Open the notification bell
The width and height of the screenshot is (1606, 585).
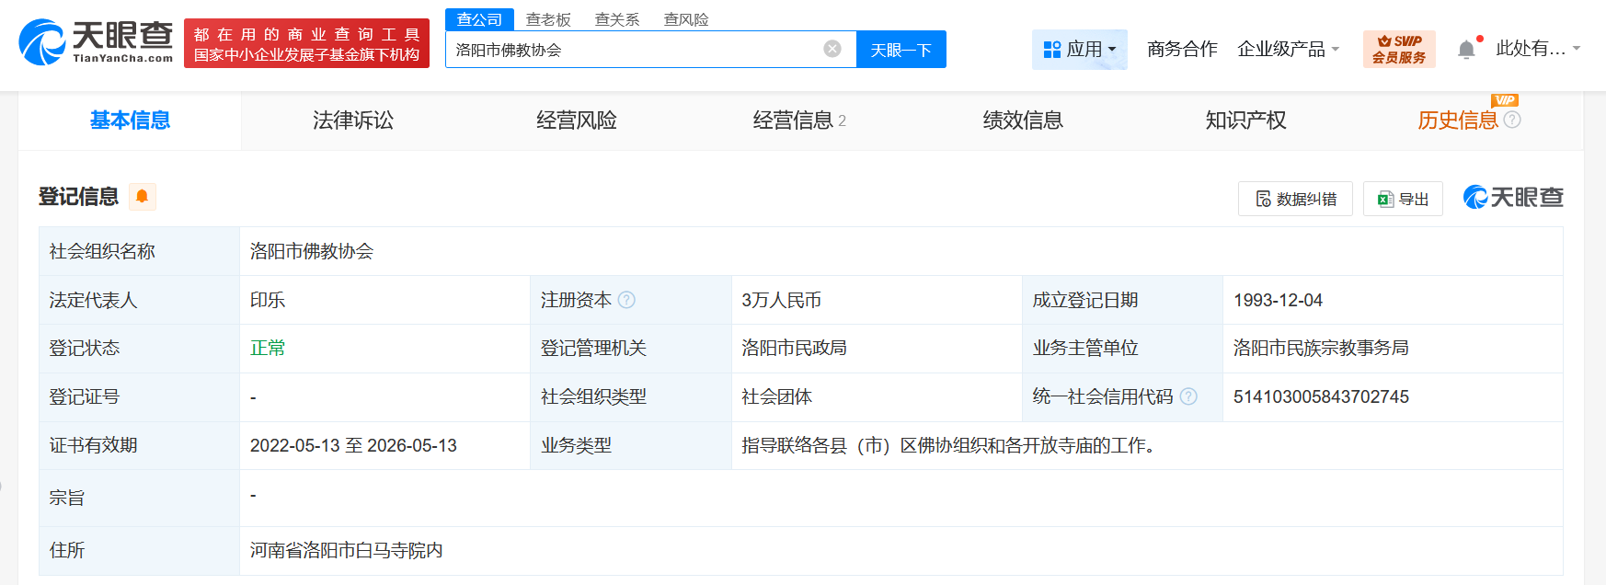(1467, 49)
